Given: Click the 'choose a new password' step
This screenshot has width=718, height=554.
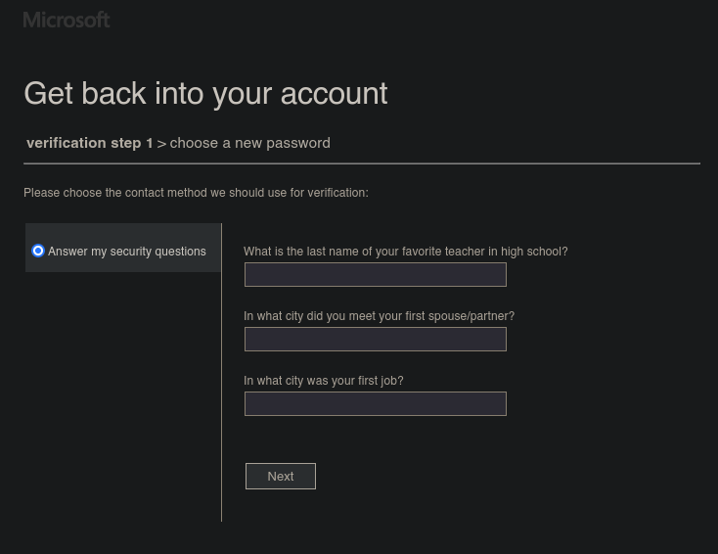Looking at the screenshot, I should [249, 143].
